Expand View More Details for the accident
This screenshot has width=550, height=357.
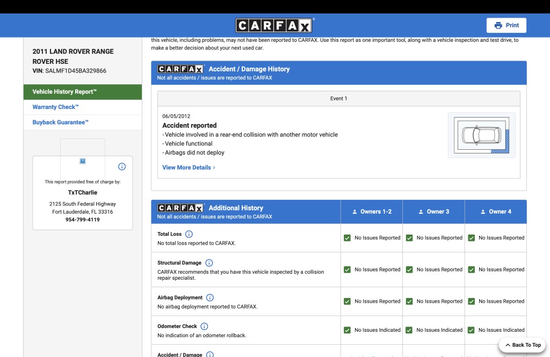pos(189,167)
